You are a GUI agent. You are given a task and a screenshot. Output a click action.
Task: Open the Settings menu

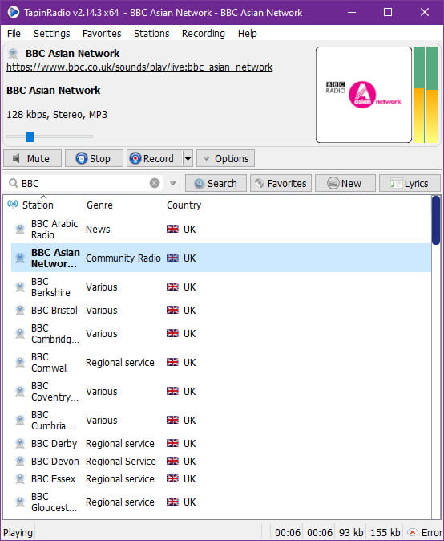pyautogui.click(x=51, y=34)
